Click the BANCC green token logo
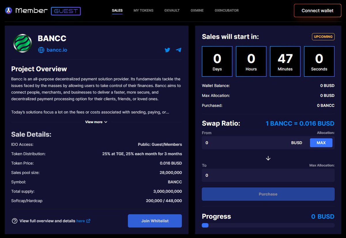Screen dimensions: 346x238 (x=22, y=43)
